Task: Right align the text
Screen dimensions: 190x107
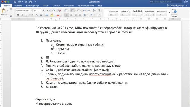Action: click(x=75, y=15)
